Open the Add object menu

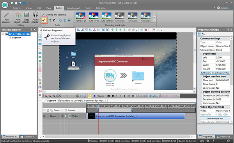coord(18,18)
